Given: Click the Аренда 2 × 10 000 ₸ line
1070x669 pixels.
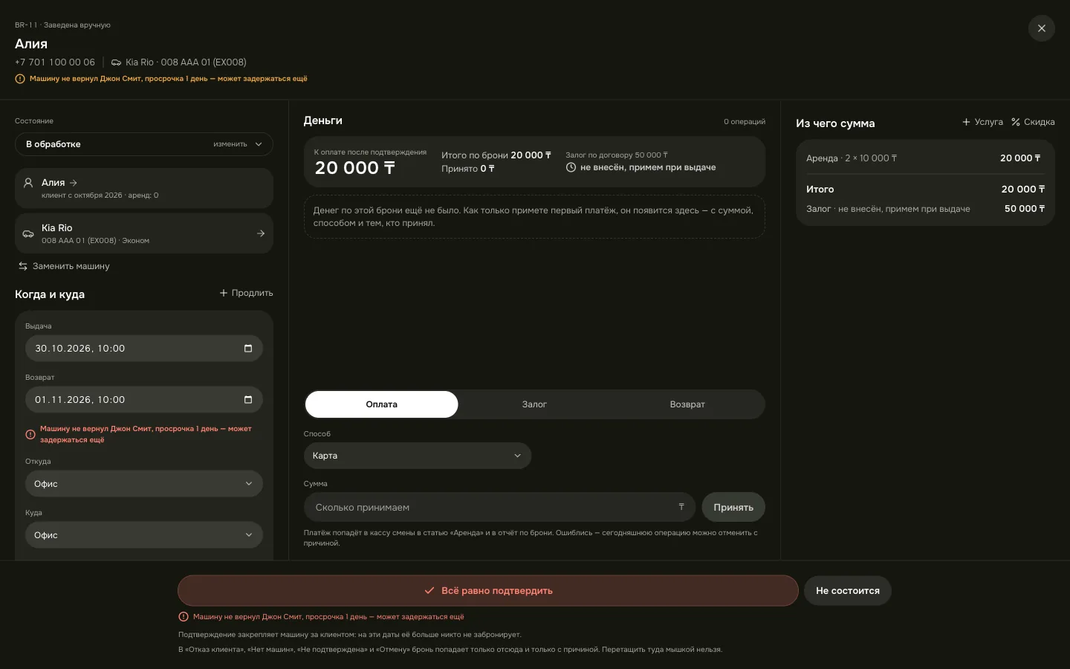Looking at the screenshot, I should tap(925, 158).
